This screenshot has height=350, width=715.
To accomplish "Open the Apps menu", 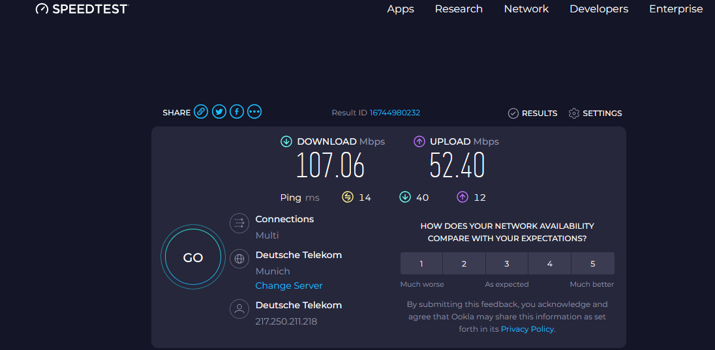I will 401,8.
